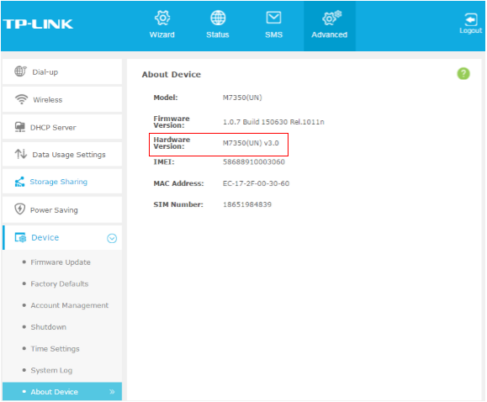Viewport: 487px width, 402px height.
Task: Click the Logout icon
Action: tap(471, 19)
